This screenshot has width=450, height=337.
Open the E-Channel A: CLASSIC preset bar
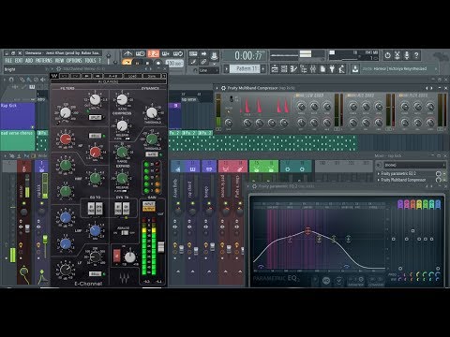pos(109,81)
